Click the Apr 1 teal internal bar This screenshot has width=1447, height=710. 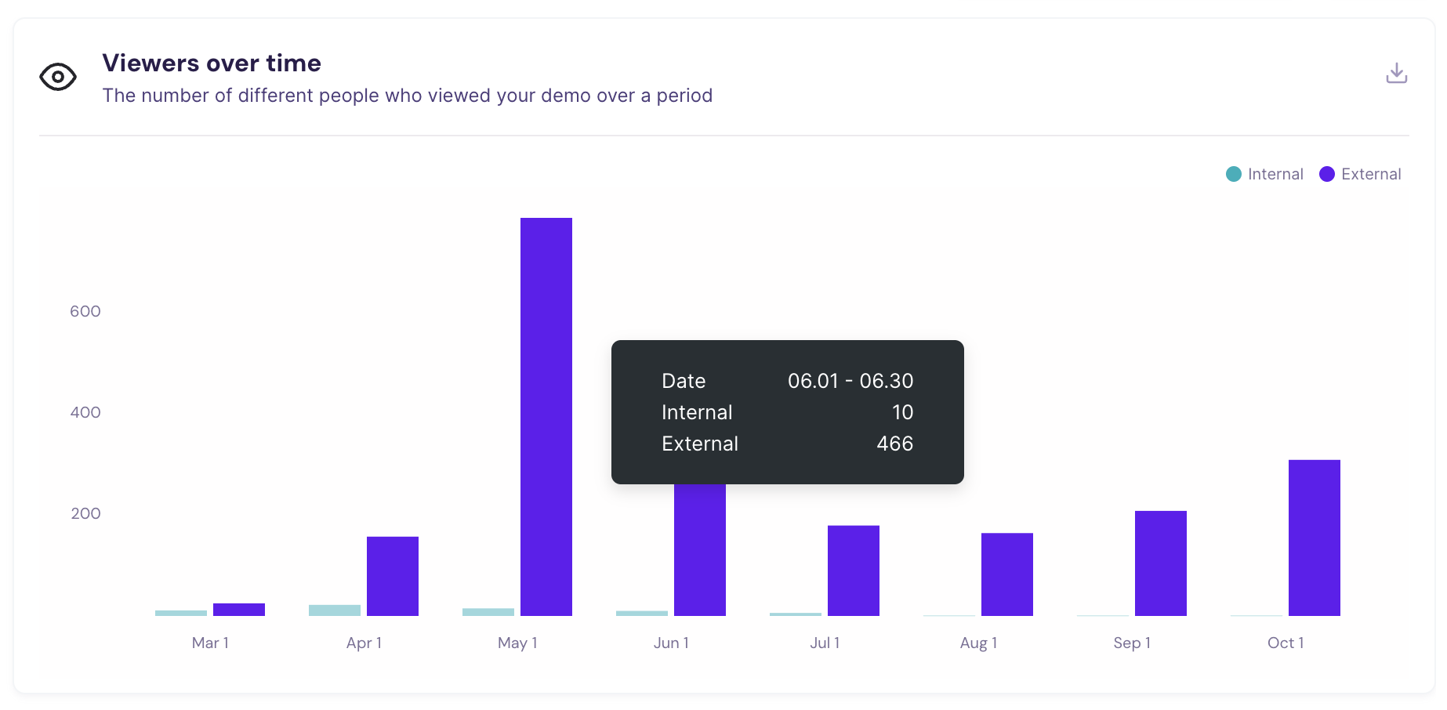click(x=335, y=610)
